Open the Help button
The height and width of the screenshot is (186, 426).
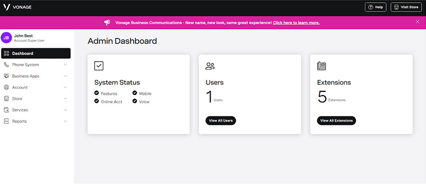(375, 7)
